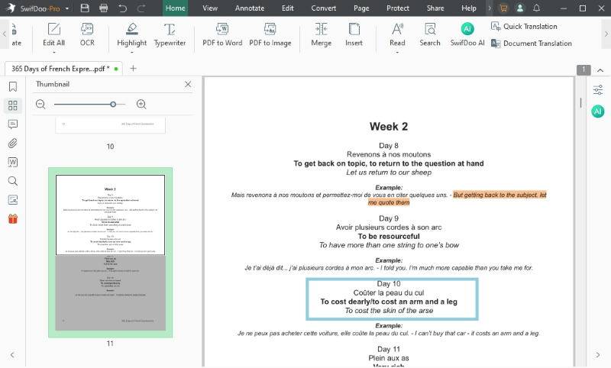Viewport: 611px width, 368px height.
Task: Open the Merge PDF tool
Action: click(321, 34)
